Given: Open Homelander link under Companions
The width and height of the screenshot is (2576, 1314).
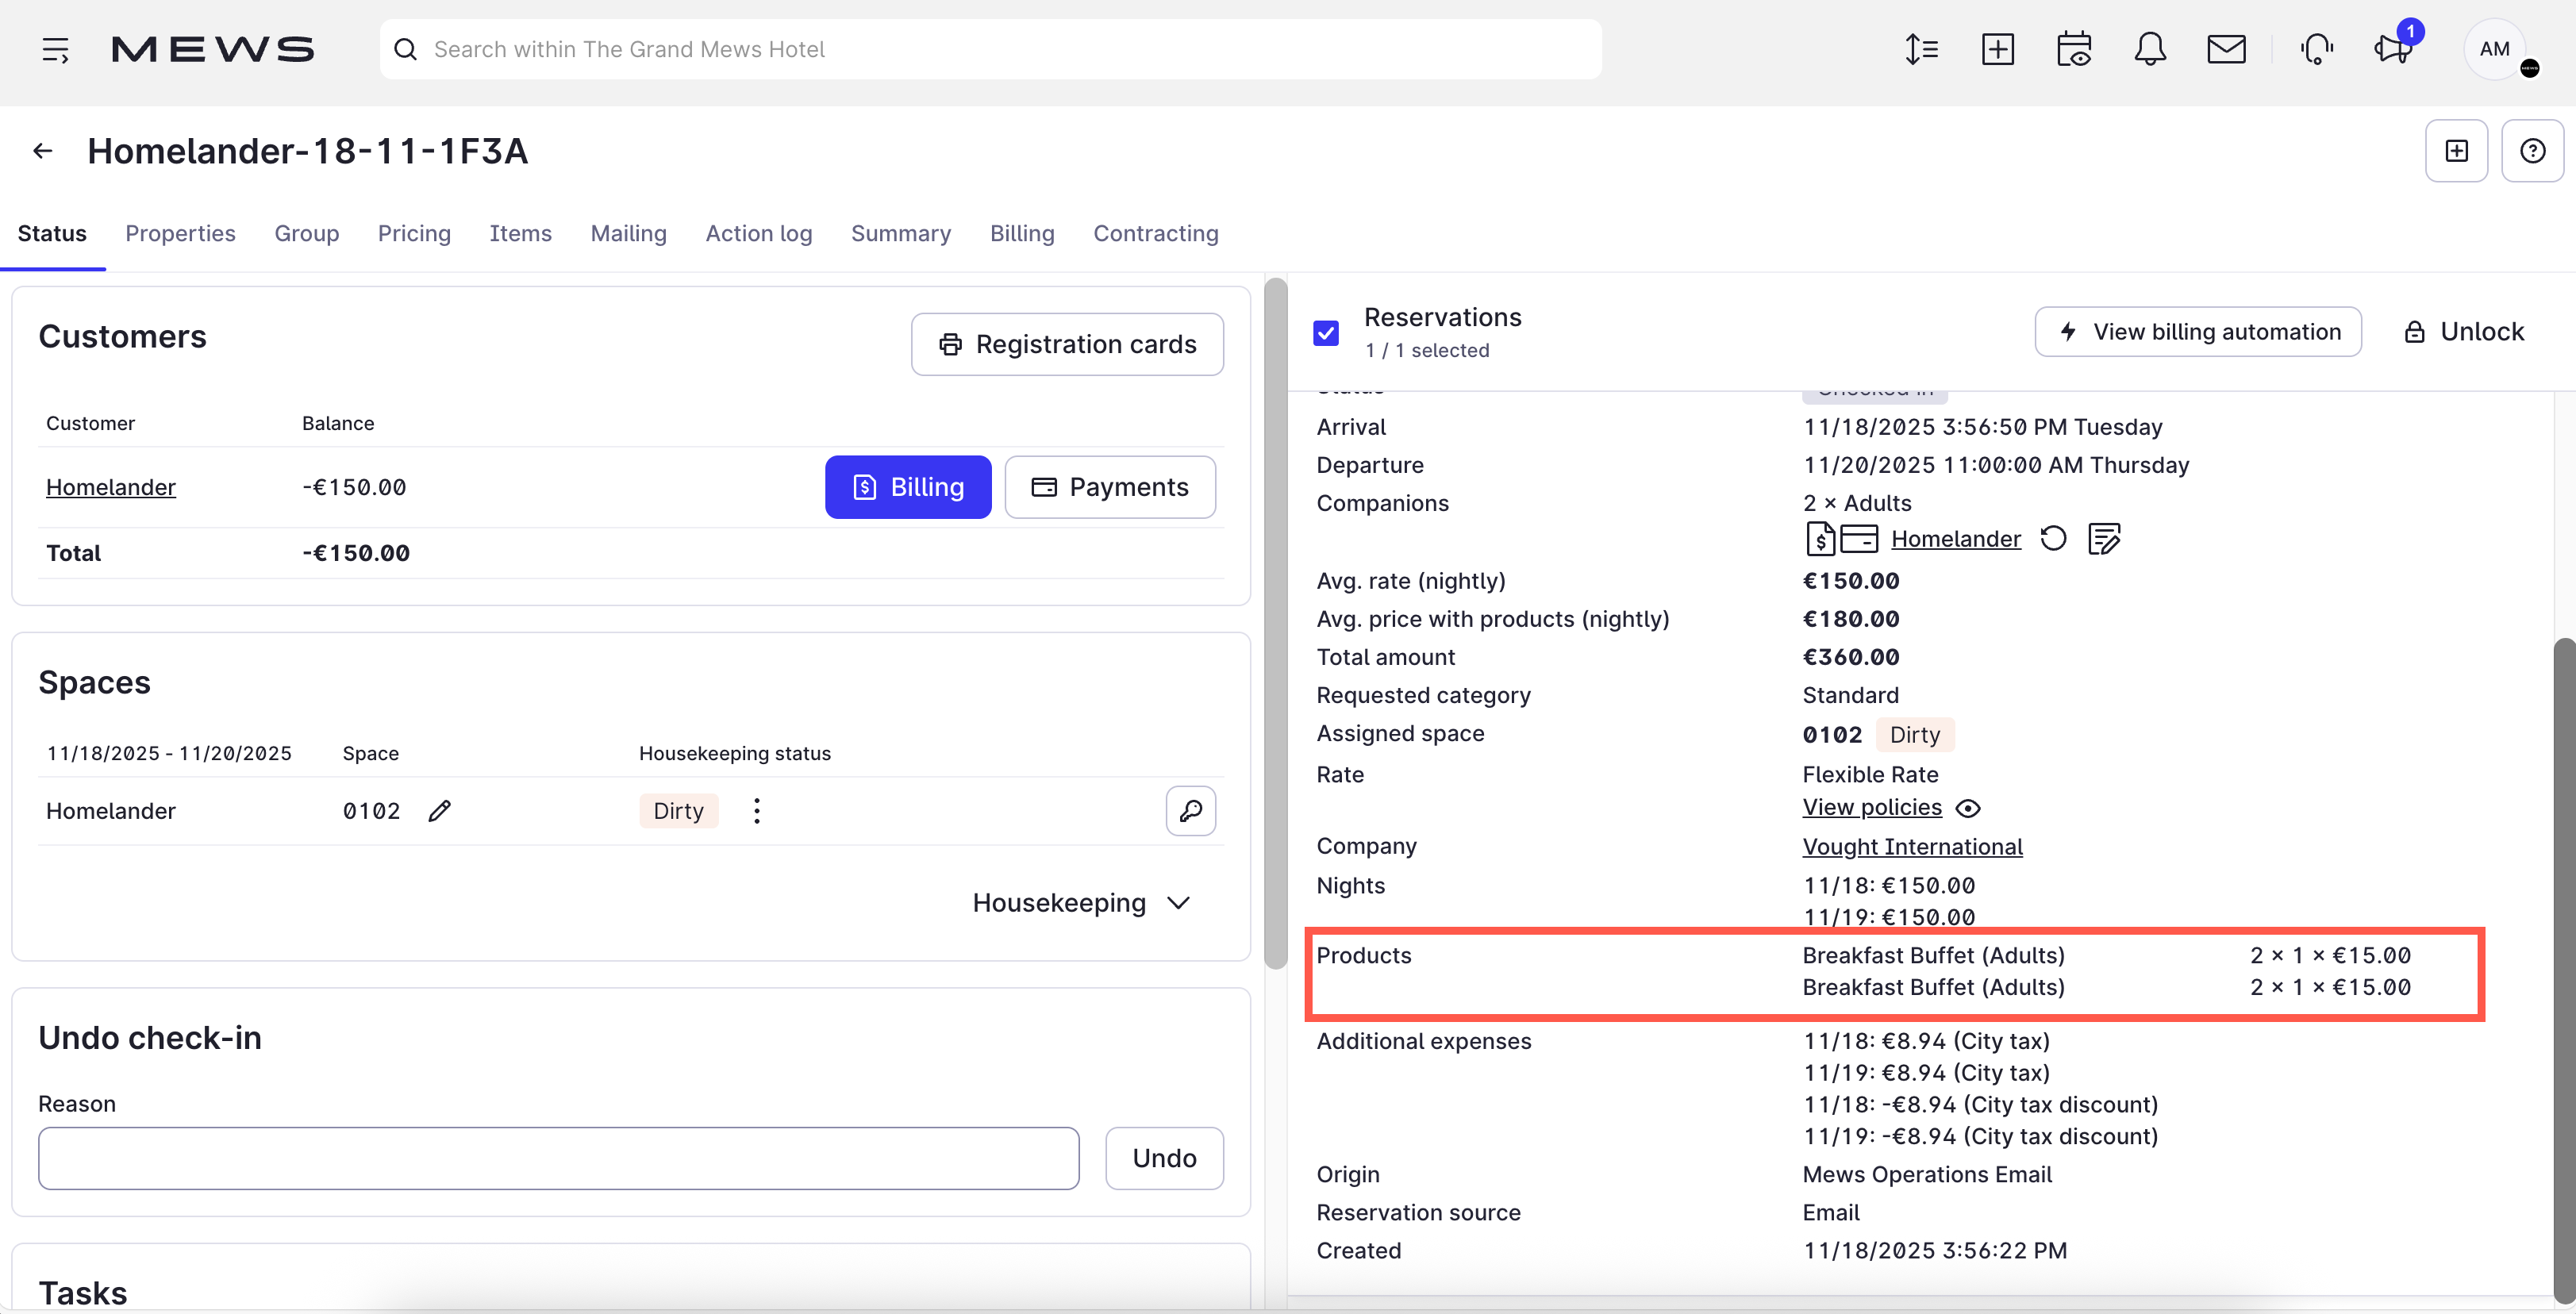Looking at the screenshot, I should [x=1956, y=539].
